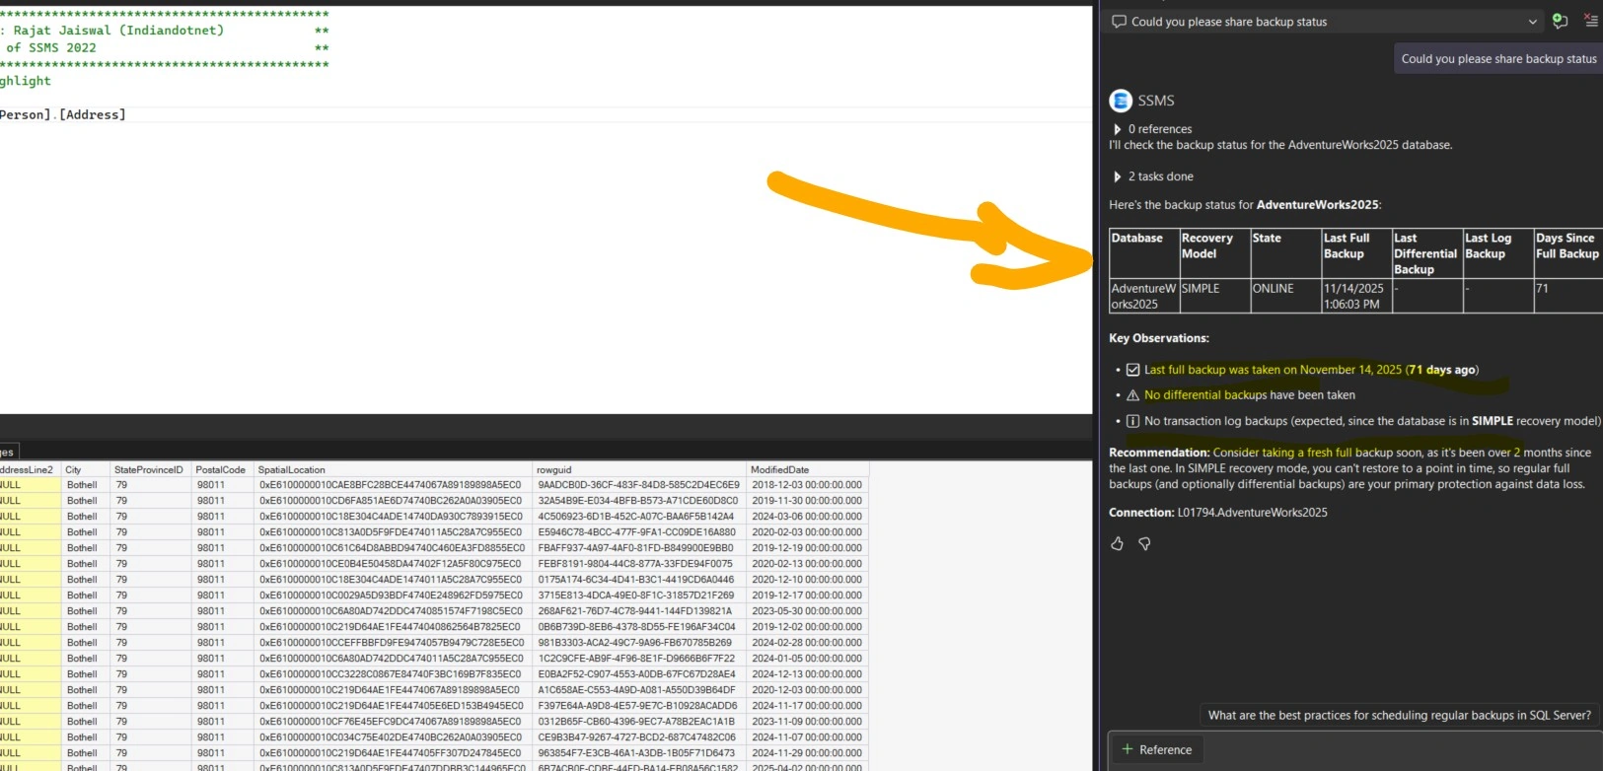The width and height of the screenshot is (1603, 771).
Task: Click the ONLINE state cell
Action: click(1286, 296)
